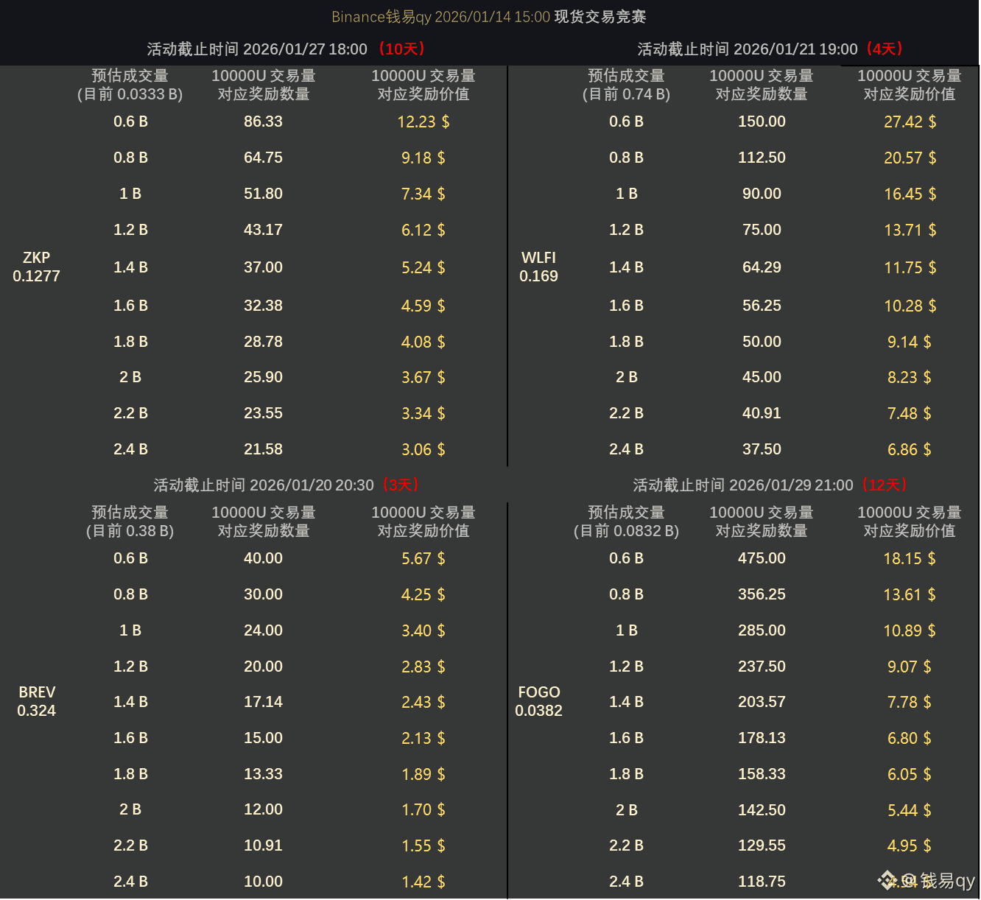Select ZKP reward quantity '86.33'
Screen dimensions: 981x900
point(263,122)
